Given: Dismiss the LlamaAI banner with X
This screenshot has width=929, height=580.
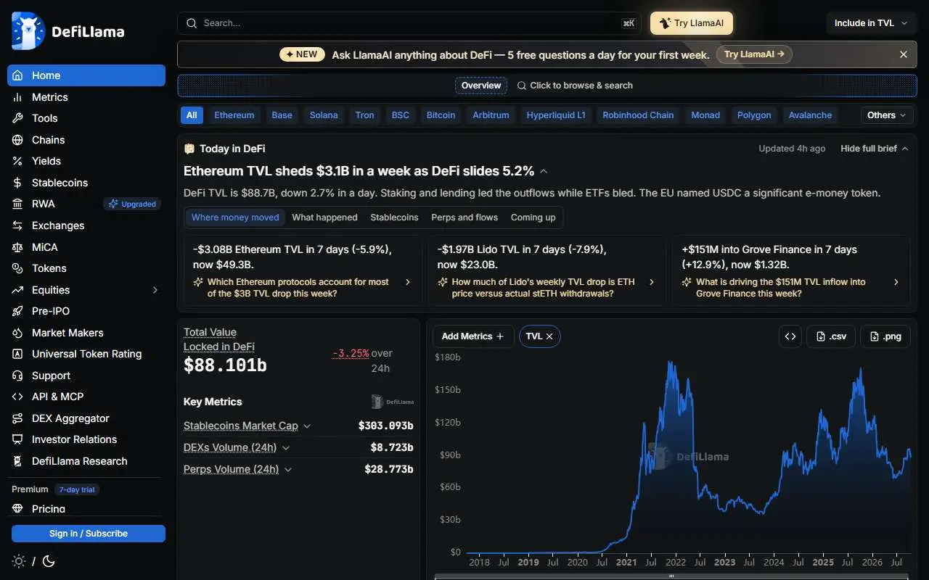Looking at the screenshot, I should 904,54.
